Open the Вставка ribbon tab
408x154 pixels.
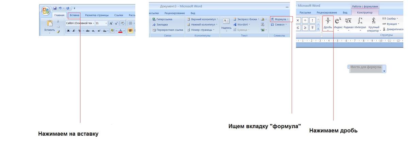point(74,15)
